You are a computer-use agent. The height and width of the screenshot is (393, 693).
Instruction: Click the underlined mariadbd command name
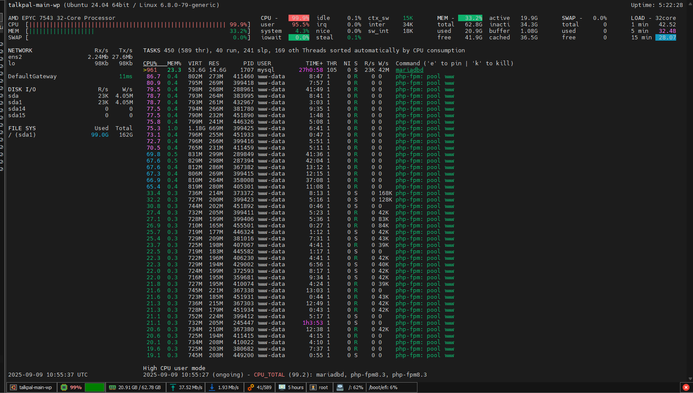pyautogui.click(x=409, y=70)
